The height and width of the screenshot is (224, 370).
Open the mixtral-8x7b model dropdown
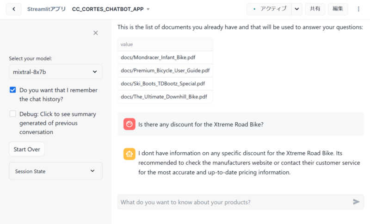55,72
